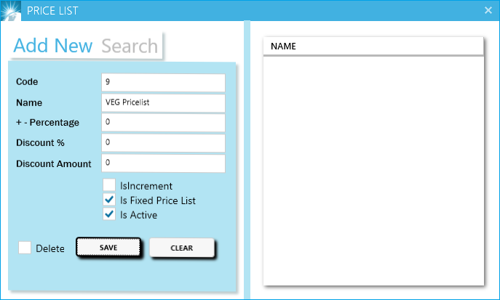Click the Code input field
The width and height of the screenshot is (500, 300).
163,83
